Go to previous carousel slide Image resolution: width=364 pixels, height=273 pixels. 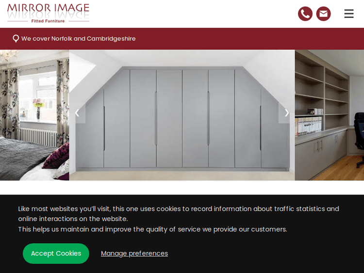pos(77,113)
